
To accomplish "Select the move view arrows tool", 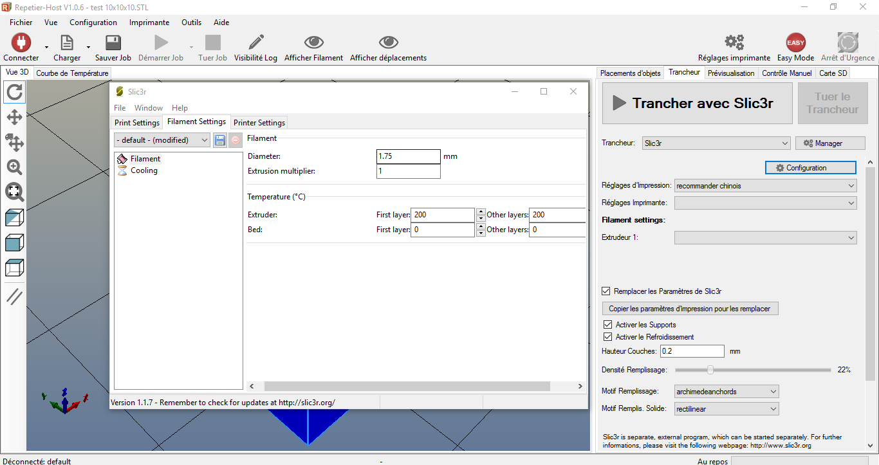I will pyautogui.click(x=14, y=117).
